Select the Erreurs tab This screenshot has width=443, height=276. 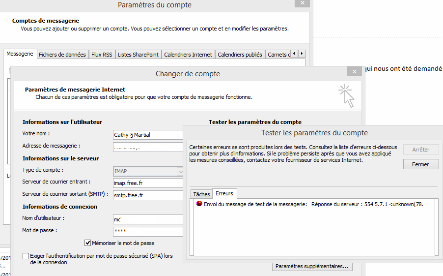[x=224, y=193]
